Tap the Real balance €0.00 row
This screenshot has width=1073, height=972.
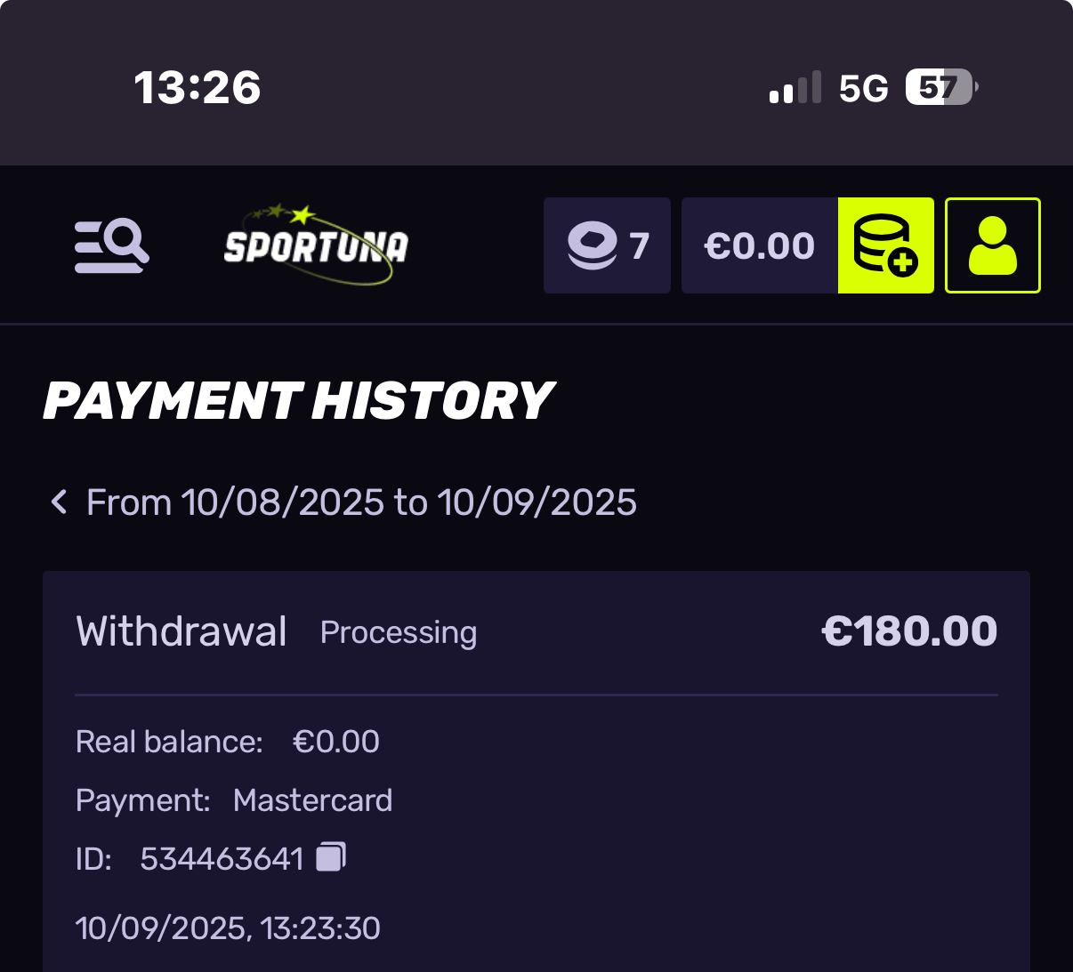pos(228,742)
